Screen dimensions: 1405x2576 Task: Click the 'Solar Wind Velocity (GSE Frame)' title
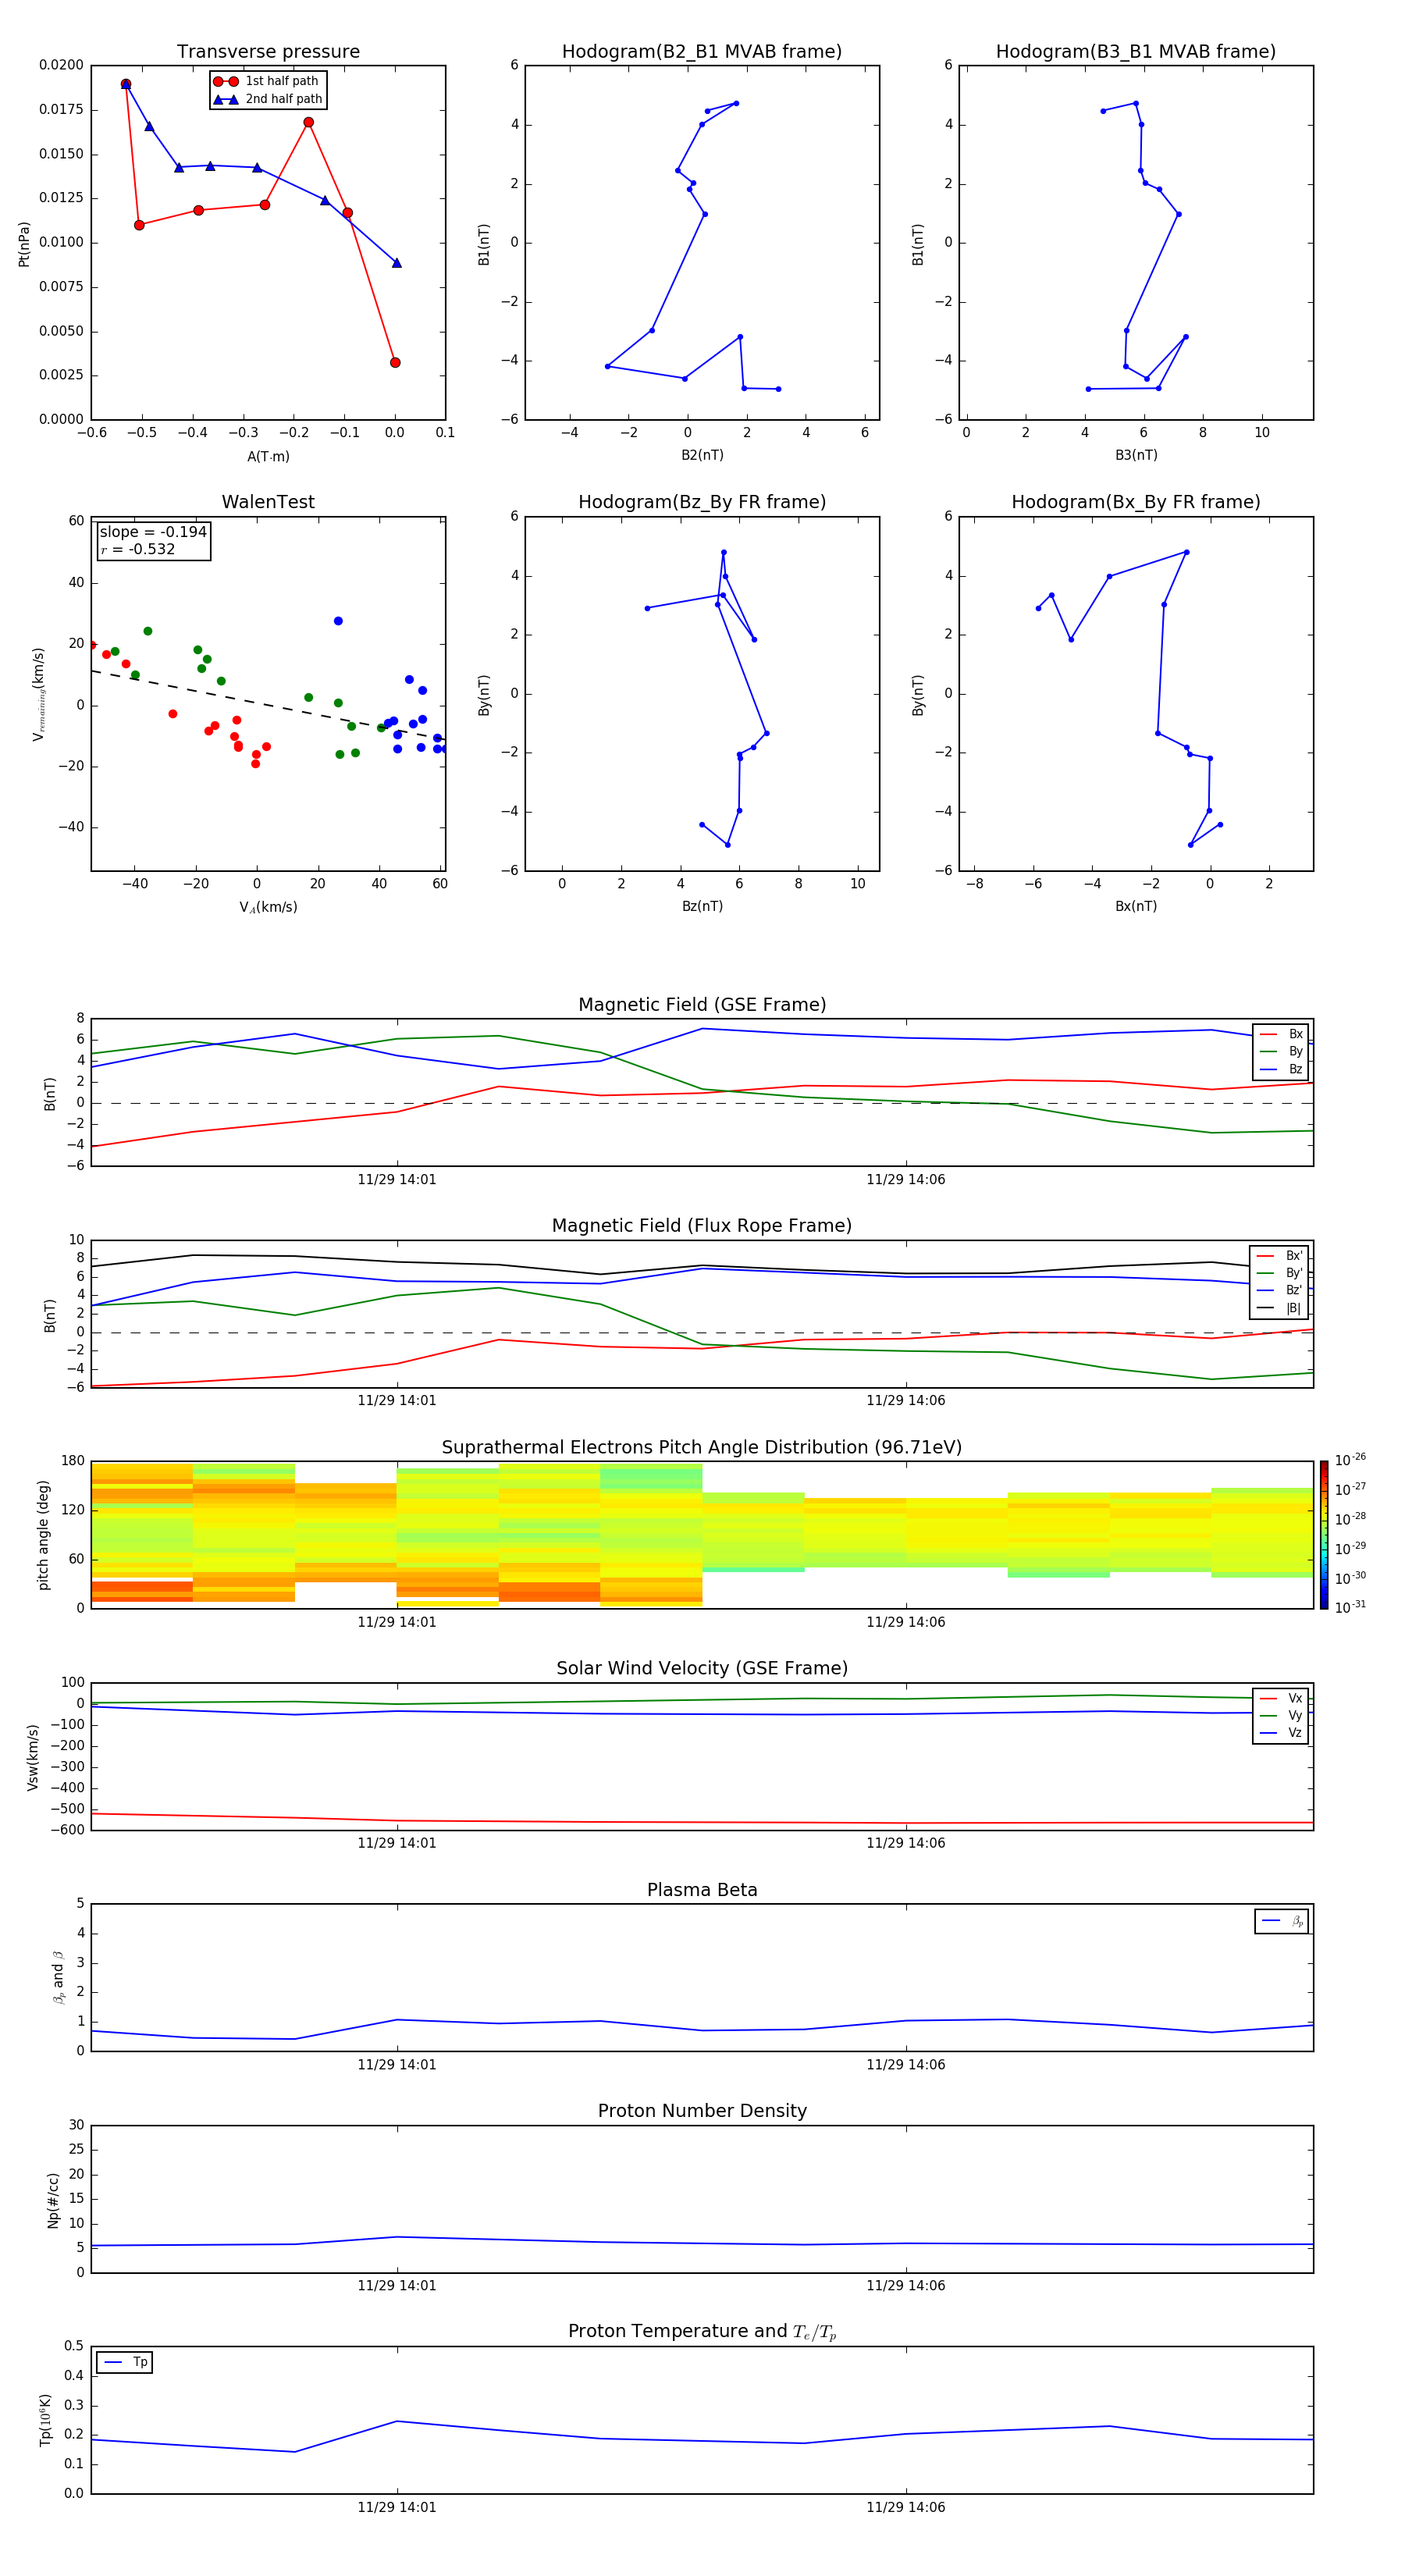702,1668
